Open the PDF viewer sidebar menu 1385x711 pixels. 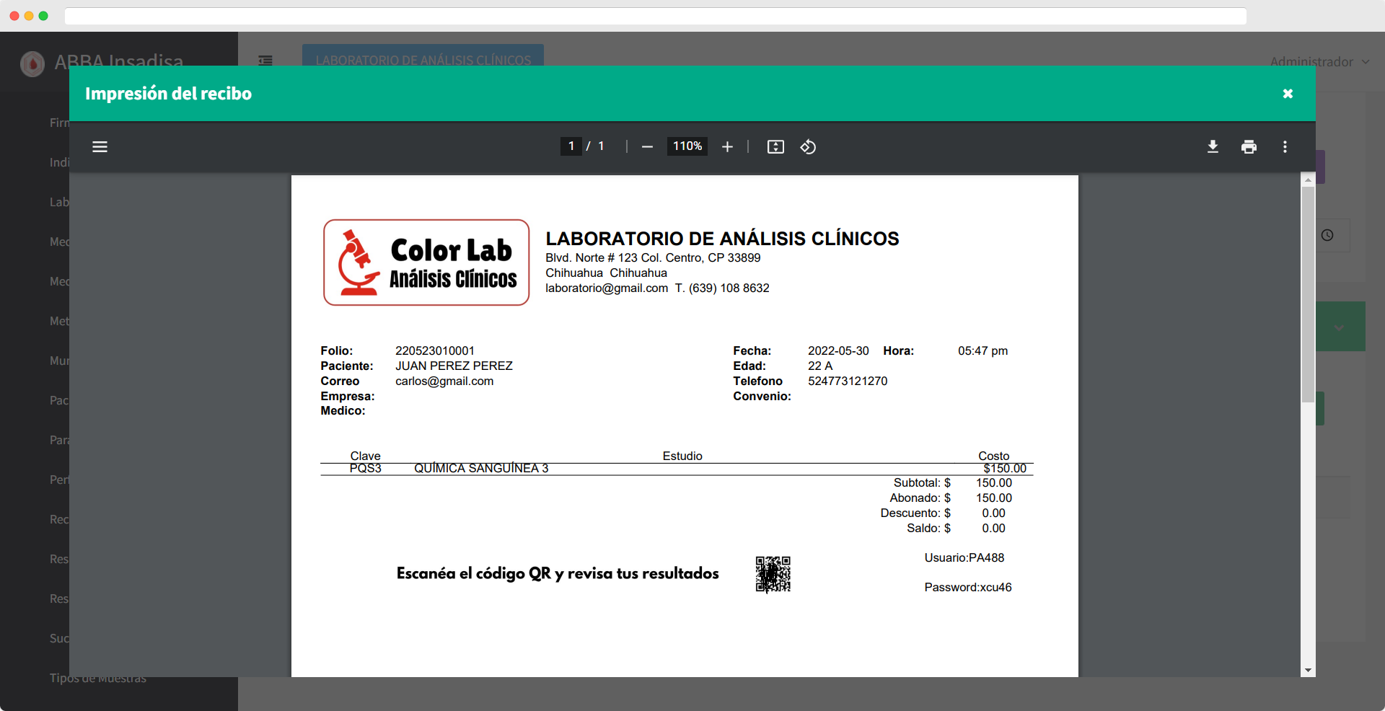(x=100, y=147)
